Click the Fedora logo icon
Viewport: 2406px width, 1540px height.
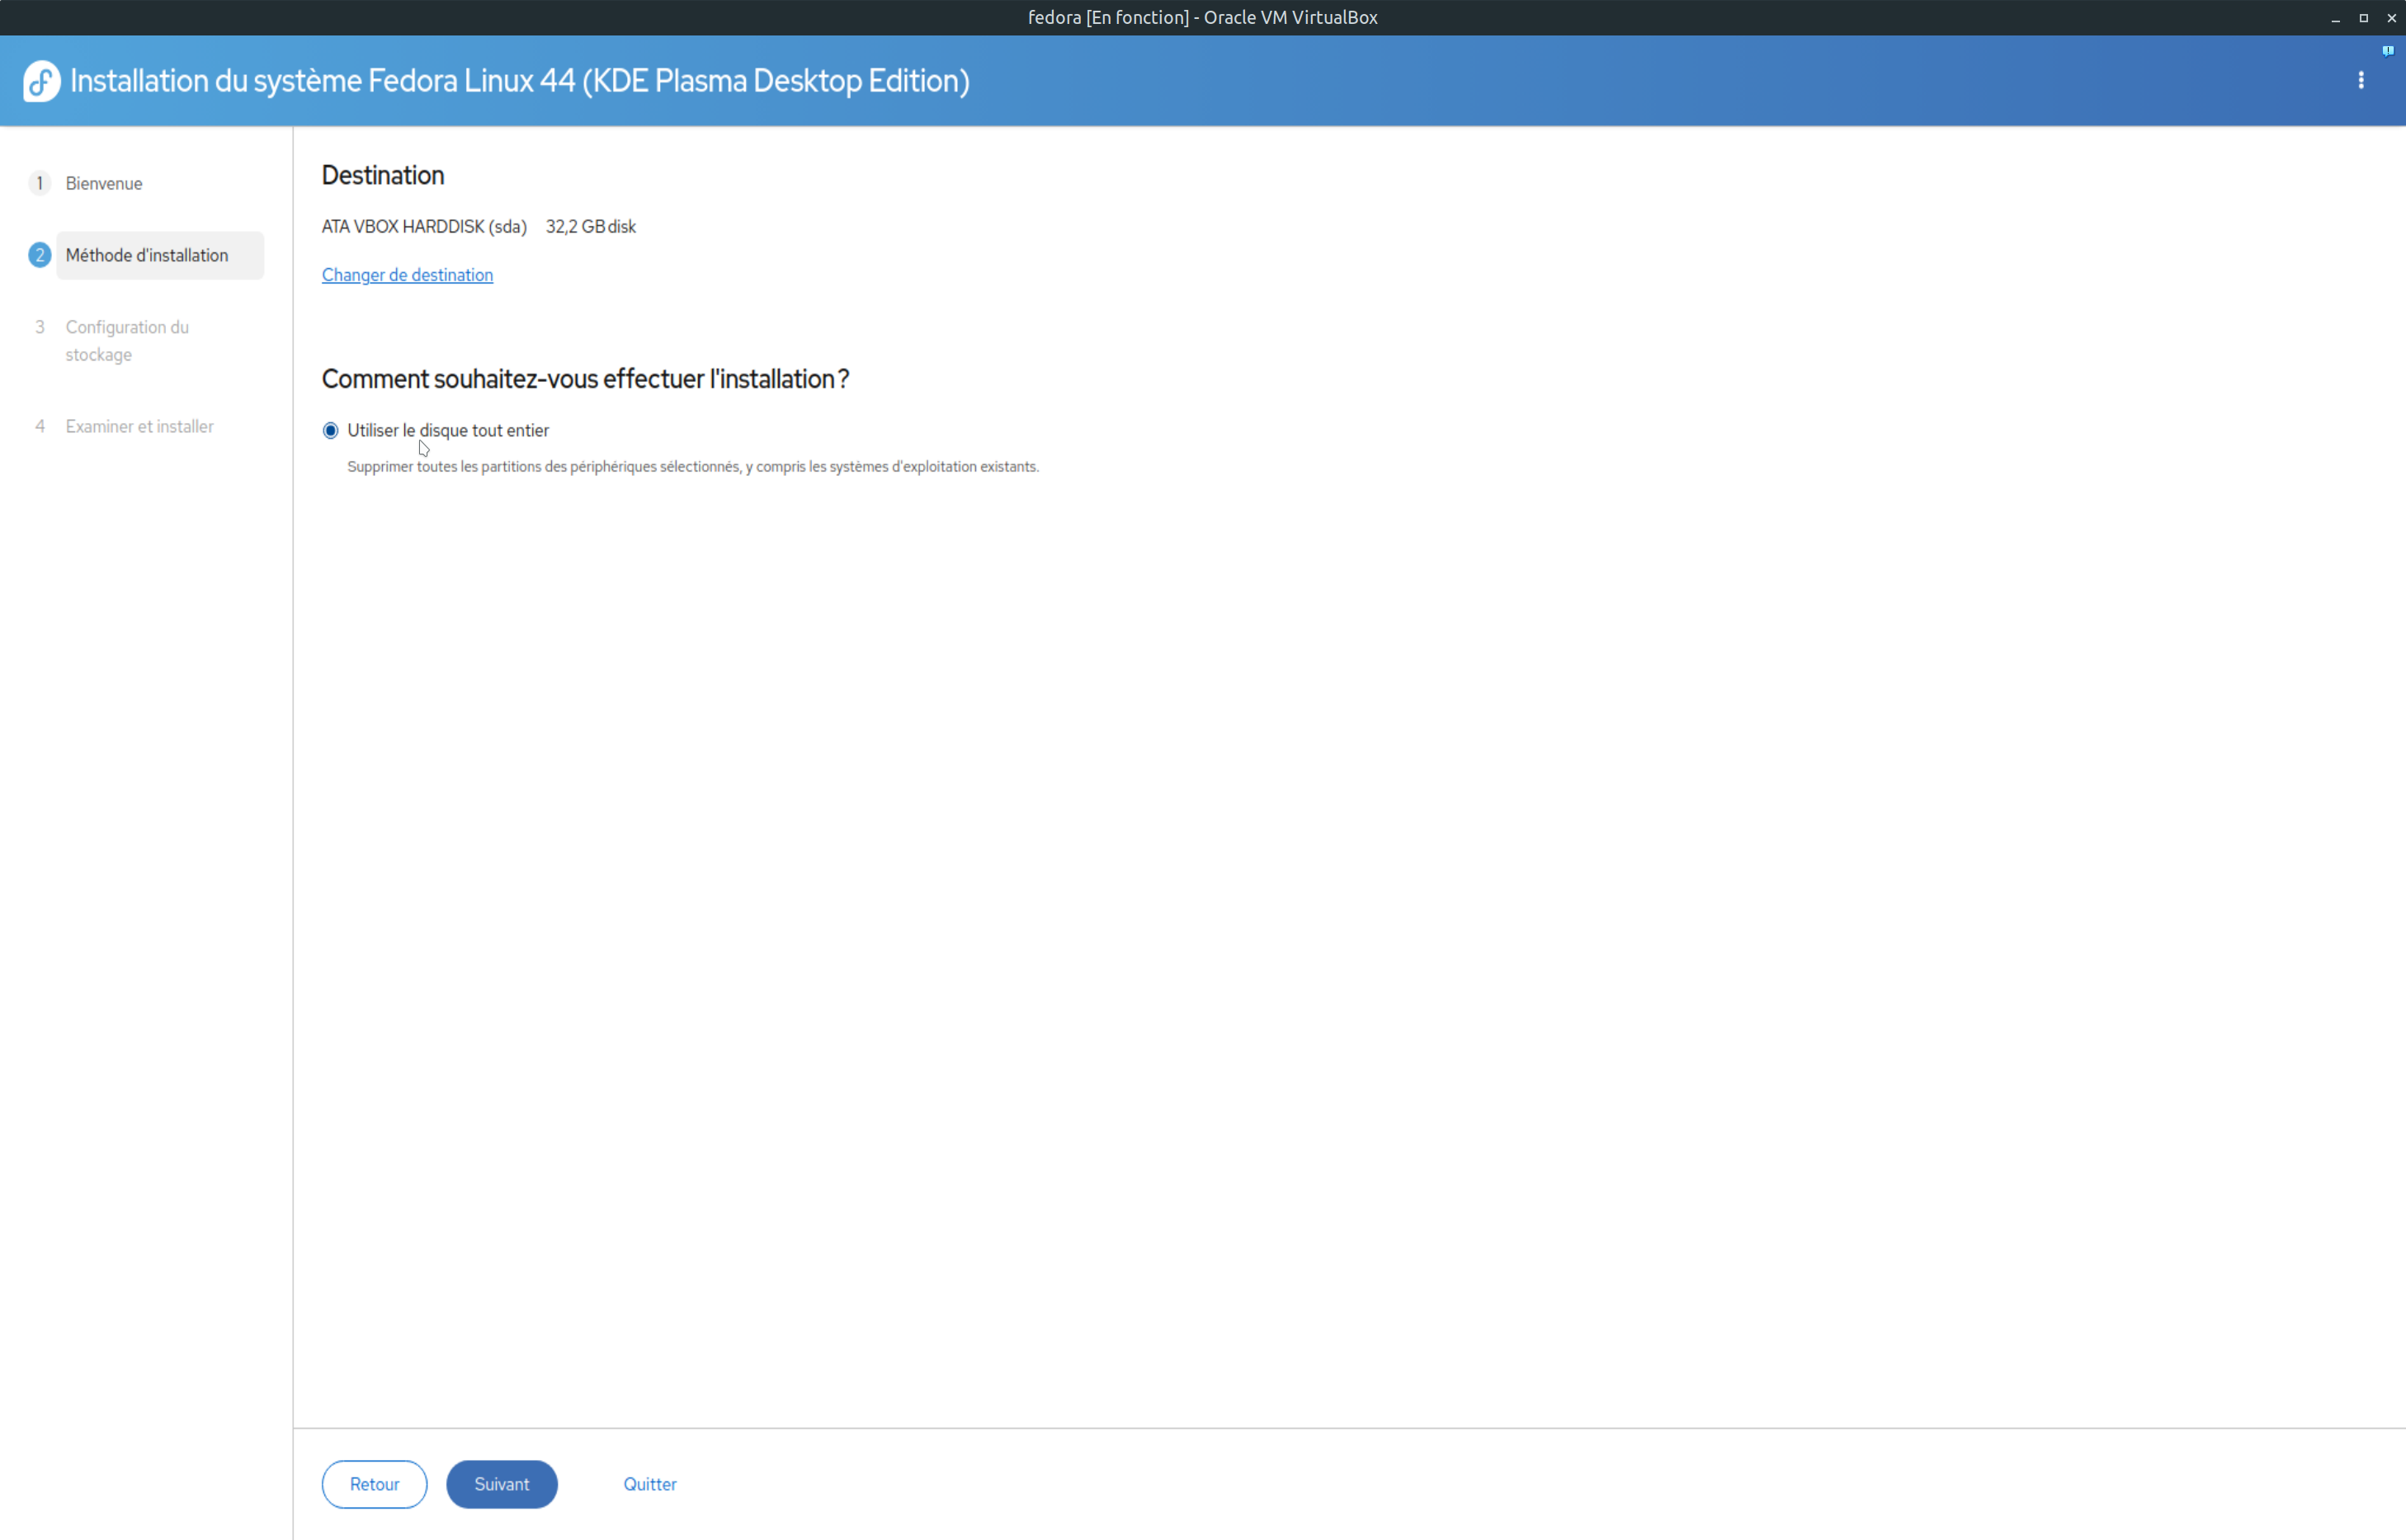[41, 81]
